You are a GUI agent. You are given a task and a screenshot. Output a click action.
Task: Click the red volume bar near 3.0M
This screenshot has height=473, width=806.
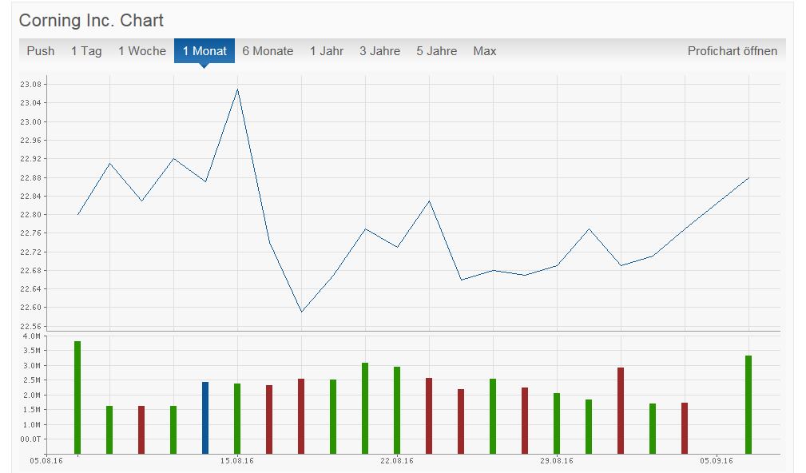(x=621, y=411)
